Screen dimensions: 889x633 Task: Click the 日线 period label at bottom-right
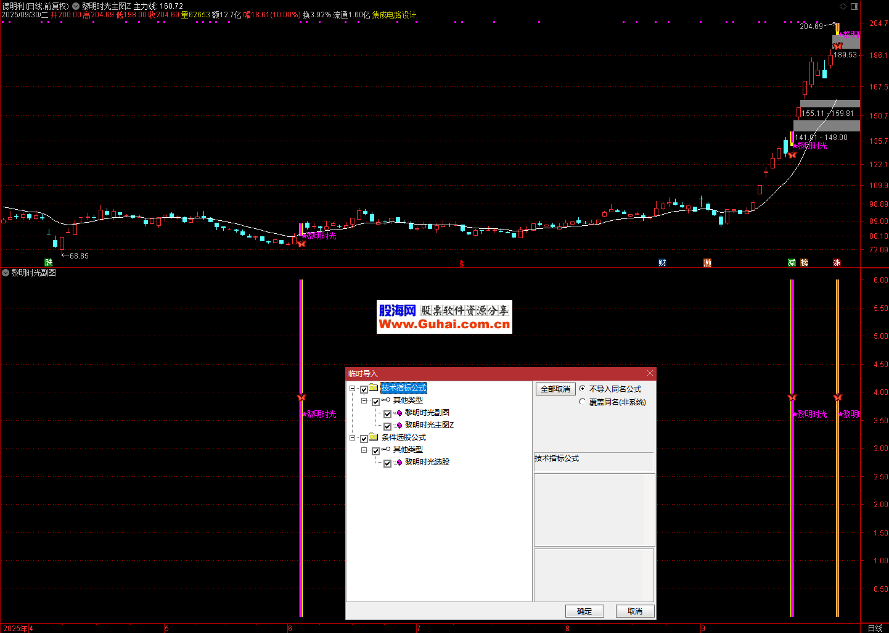[x=875, y=628]
